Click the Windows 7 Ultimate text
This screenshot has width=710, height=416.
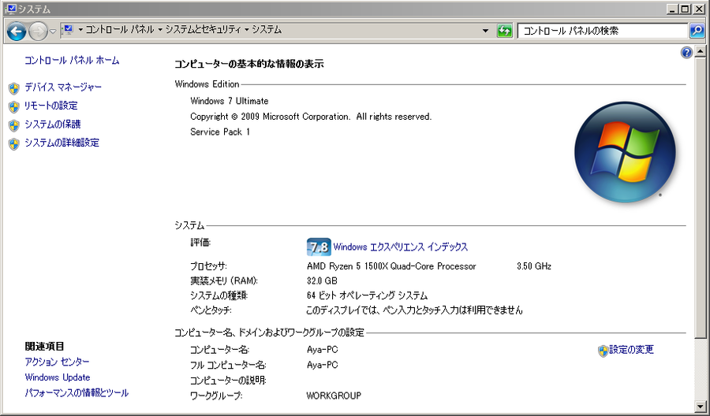point(229,101)
